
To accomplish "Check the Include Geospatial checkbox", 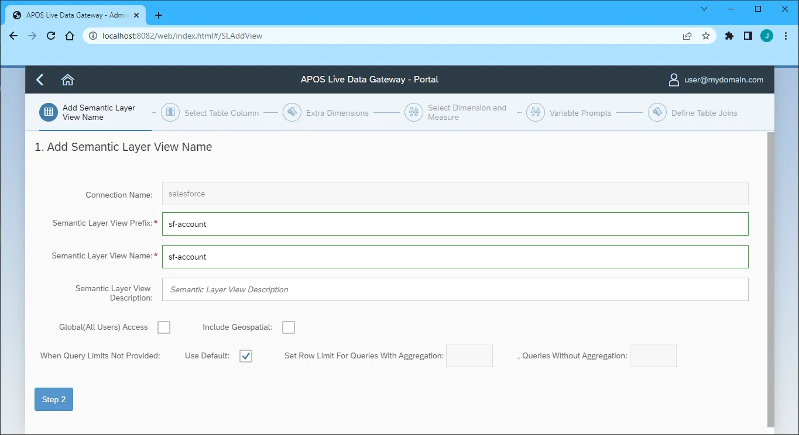I will pos(288,327).
